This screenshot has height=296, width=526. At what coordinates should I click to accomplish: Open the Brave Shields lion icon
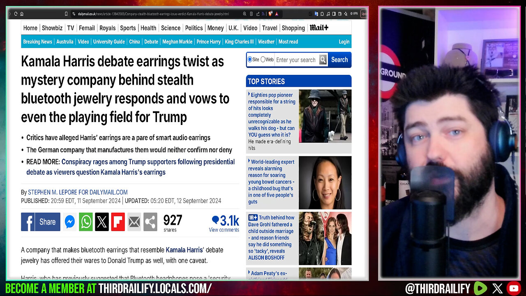pos(270,14)
